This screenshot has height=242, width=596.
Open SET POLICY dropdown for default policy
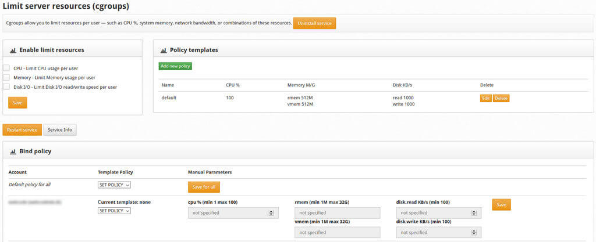click(x=114, y=185)
